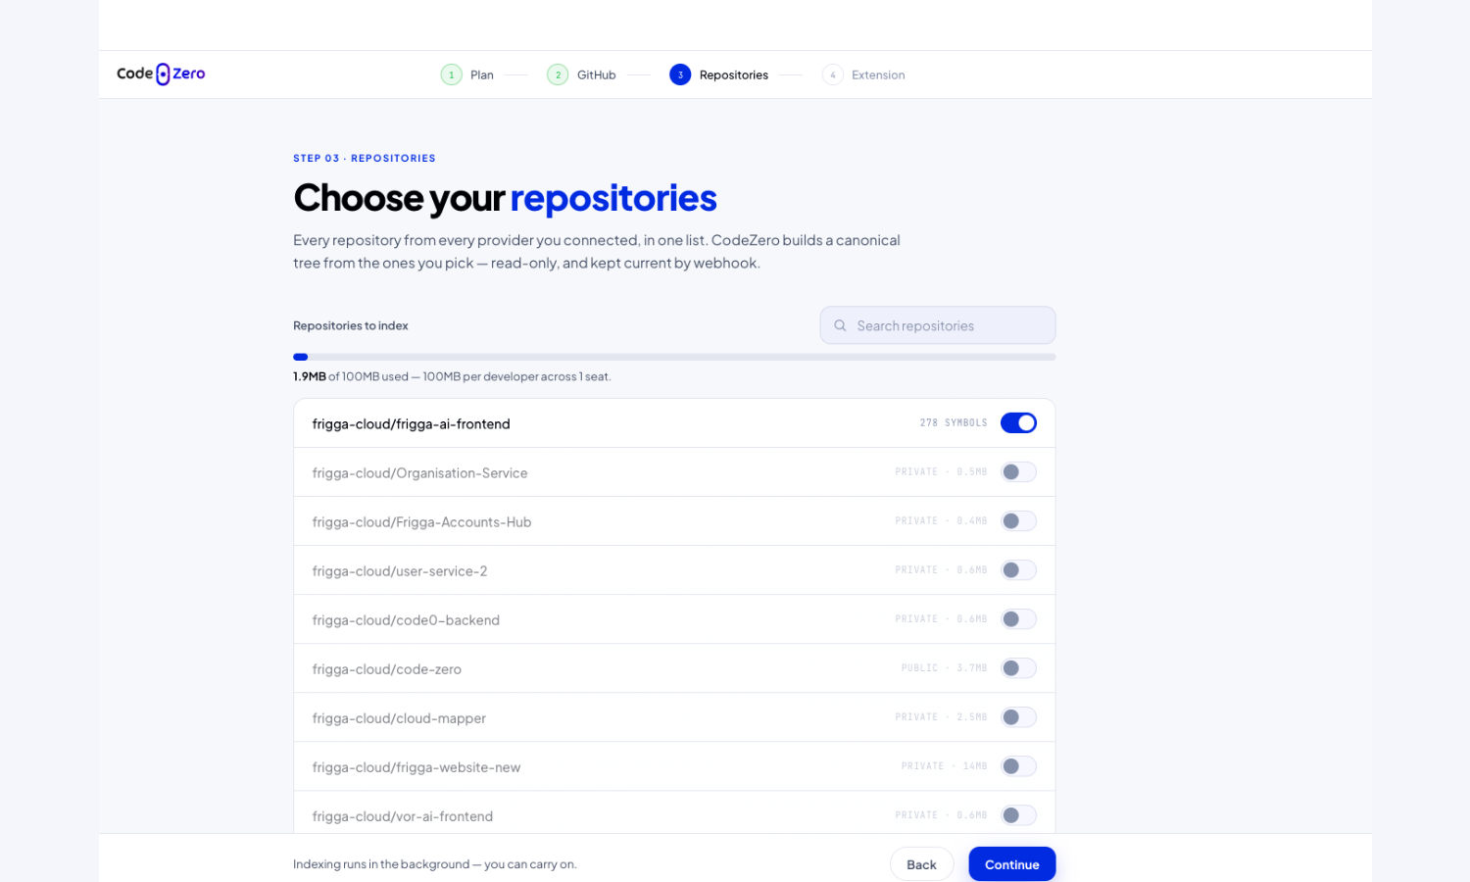This screenshot has height=882, width=1470.
Task: Click the step 3 Repositories circle icon
Action: [680, 74]
